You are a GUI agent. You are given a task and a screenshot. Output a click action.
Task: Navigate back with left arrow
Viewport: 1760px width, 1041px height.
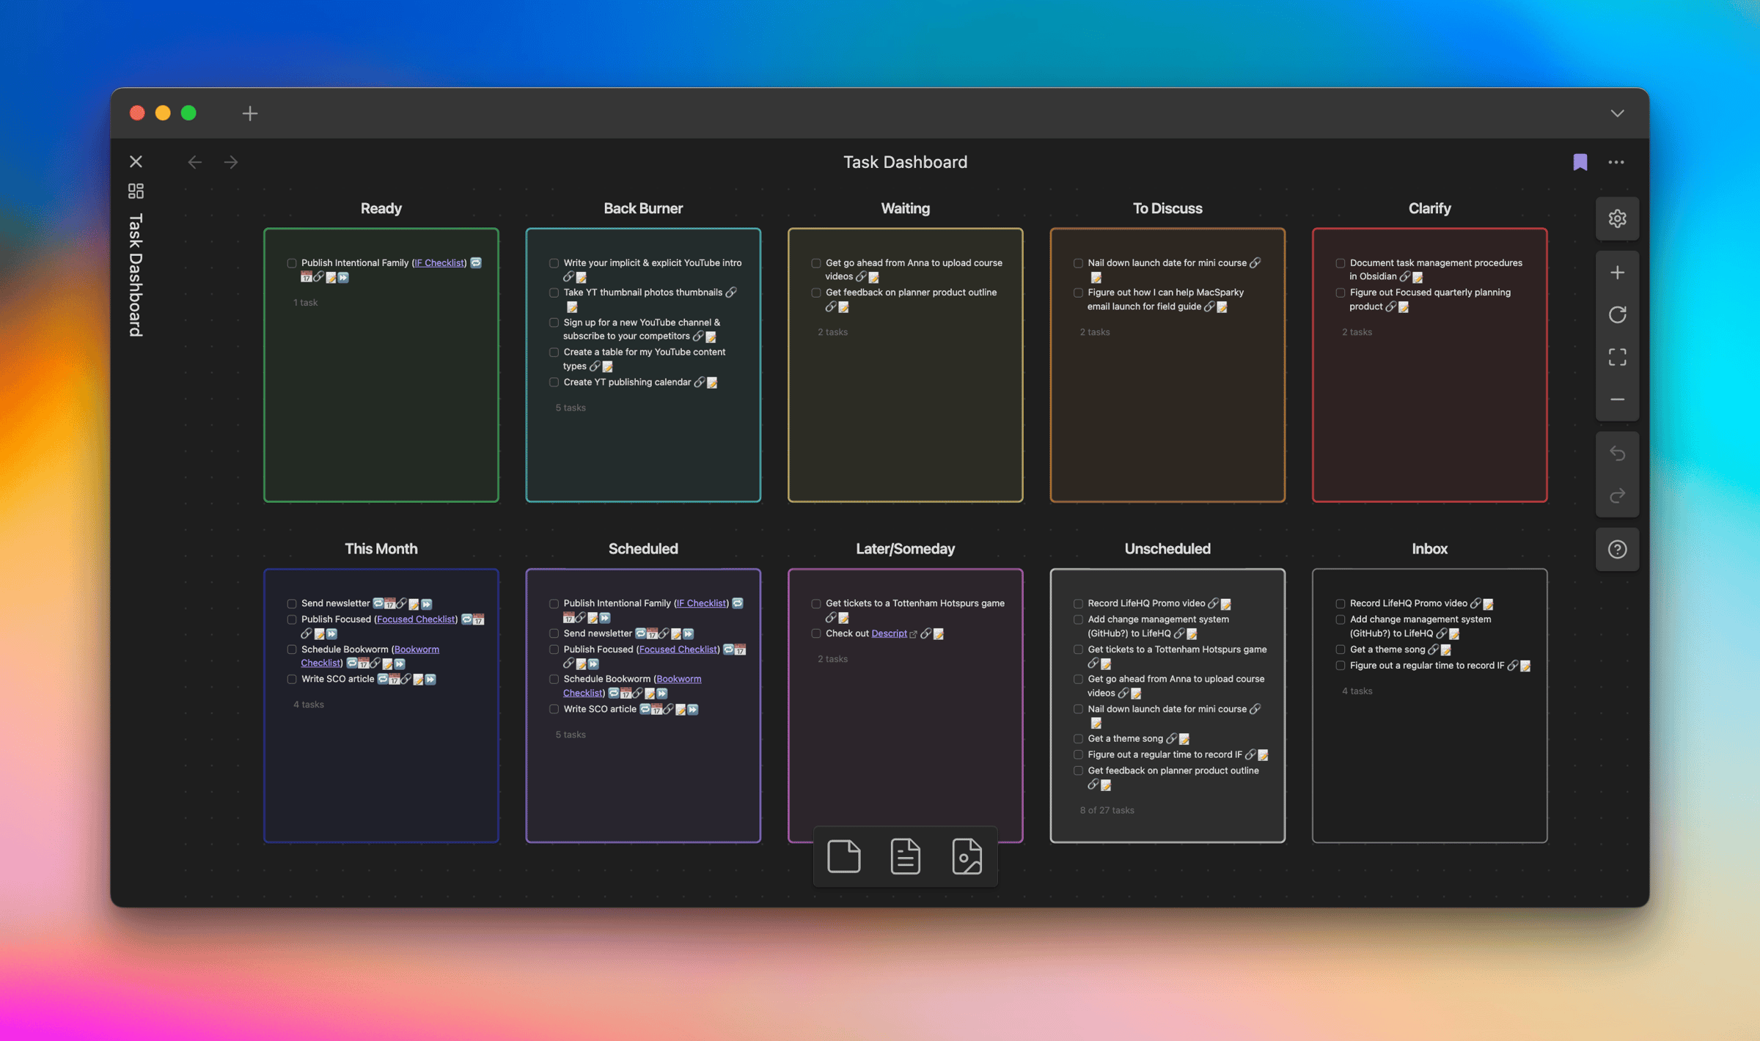tap(194, 162)
